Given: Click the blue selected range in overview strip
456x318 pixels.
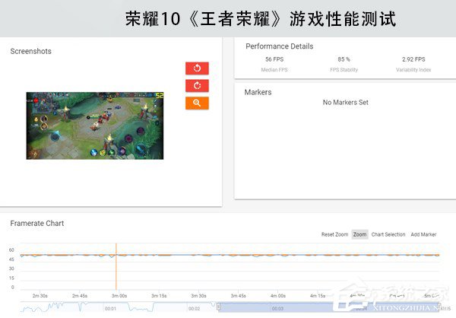Looking at the screenshot, I should [x=328, y=307].
